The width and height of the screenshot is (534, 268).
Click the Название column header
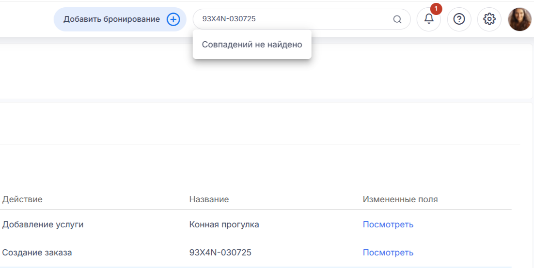pyautogui.click(x=209, y=199)
